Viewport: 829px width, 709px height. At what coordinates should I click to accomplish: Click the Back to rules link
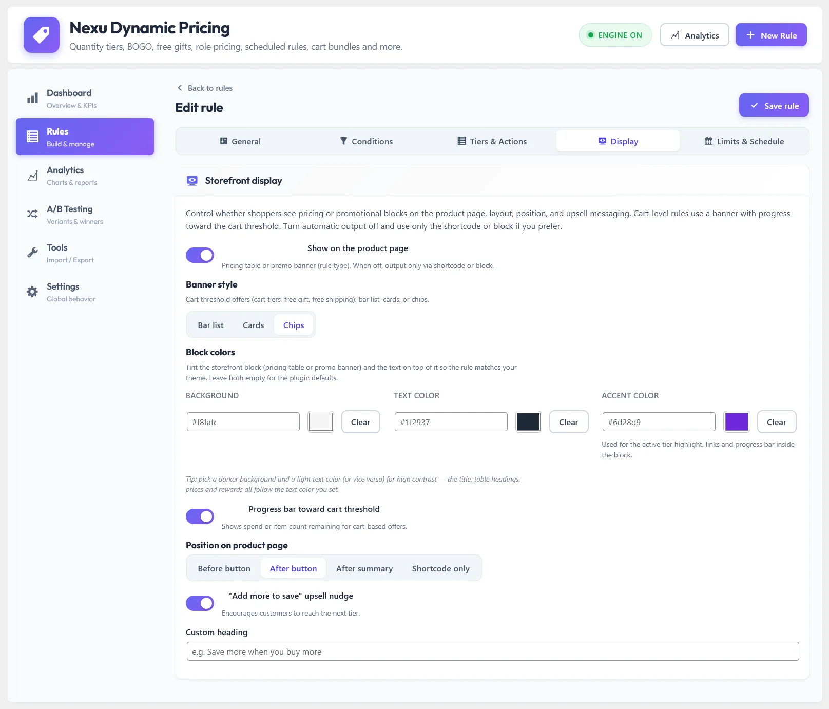(205, 88)
